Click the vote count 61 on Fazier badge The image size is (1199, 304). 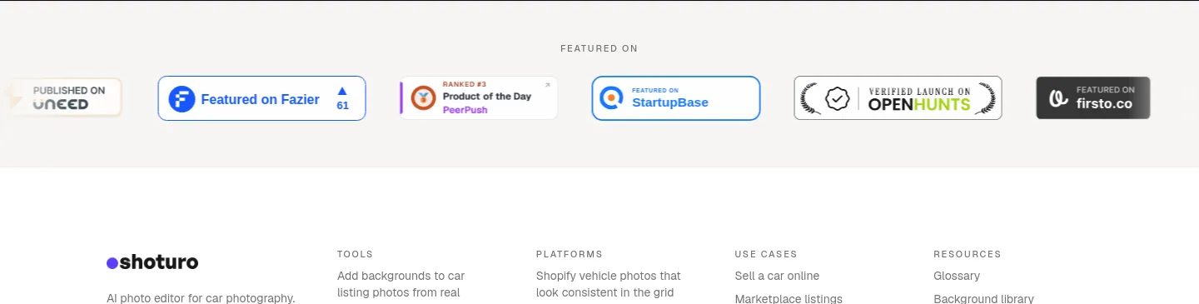tap(342, 106)
